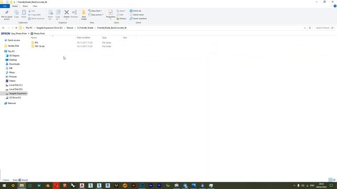Click the Copy to icon
The height and width of the screenshot is (189, 337).
(58, 15)
